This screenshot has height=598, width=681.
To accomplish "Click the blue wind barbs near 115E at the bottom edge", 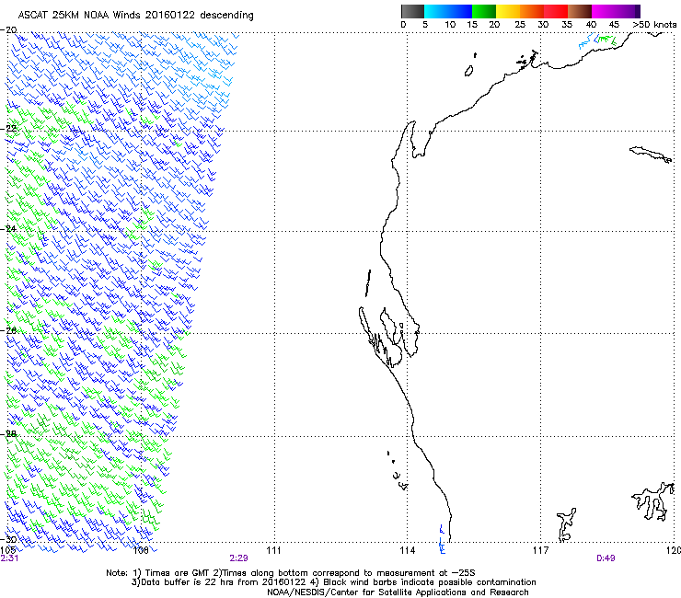I will pyautogui.click(x=442, y=540).
